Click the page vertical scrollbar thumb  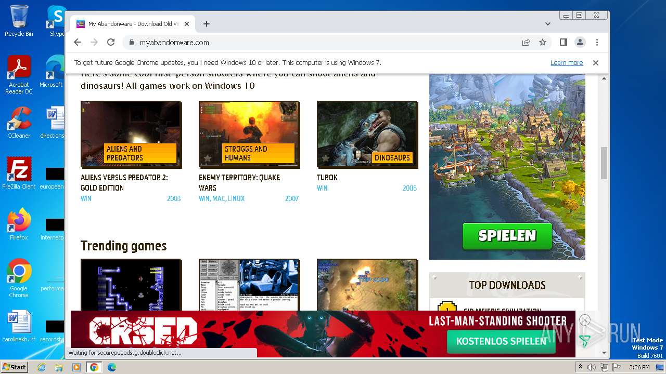pos(604,163)
